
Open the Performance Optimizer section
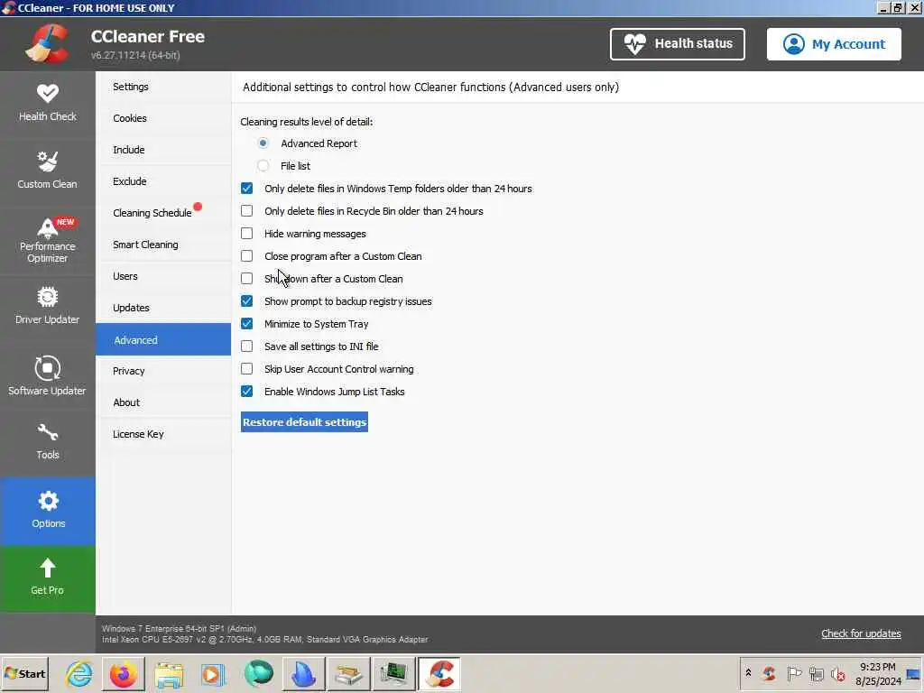tap(47, 240)
